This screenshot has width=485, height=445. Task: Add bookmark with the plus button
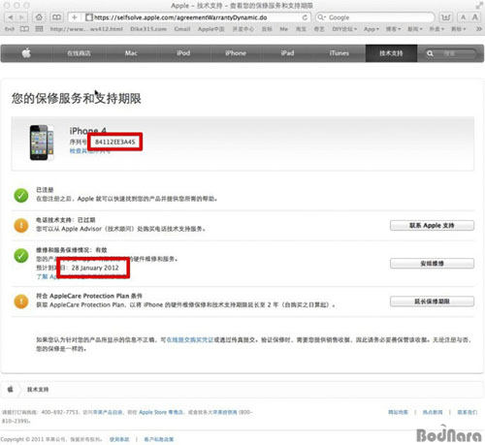(75, 17)
